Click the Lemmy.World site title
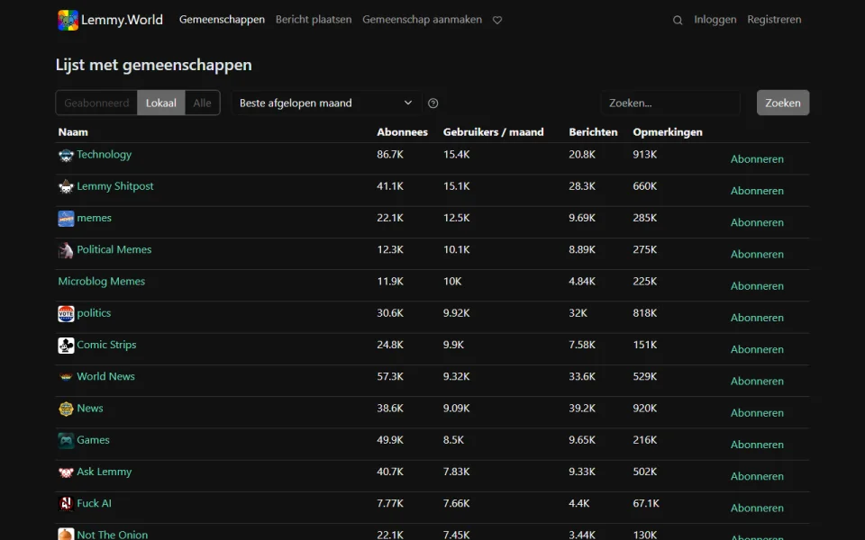Viewport: 865px width, 540px height. [122, 20]
